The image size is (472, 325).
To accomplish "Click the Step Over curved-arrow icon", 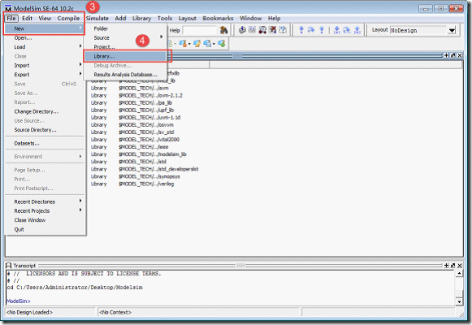I will [311, 30].
